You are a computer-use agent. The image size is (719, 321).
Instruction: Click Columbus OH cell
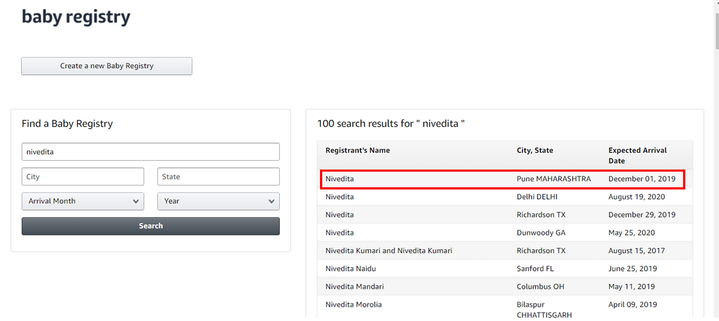click(540, 286)
